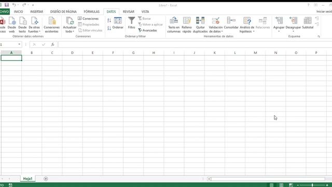Open the ARCHIVO tab
Viewport: 332px width, 187px height.
tap(5, 11)
